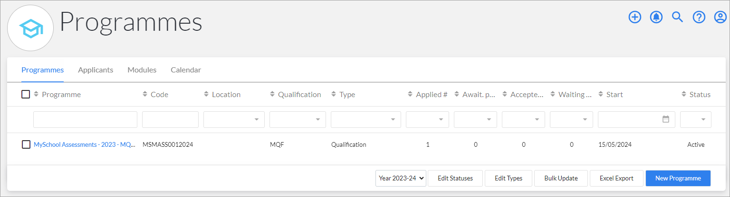Click the graduation cap Programmes logo
730x197 pixels.
31,28
